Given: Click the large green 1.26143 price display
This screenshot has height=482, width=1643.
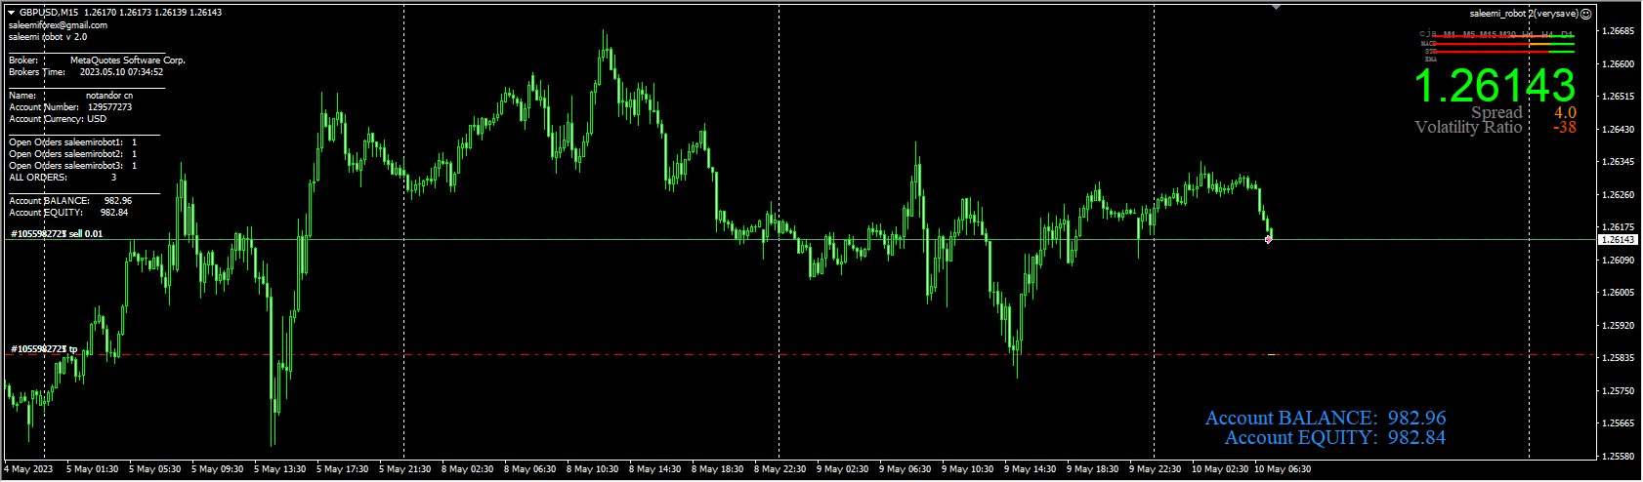Looking at the screenshot, I should pyautogui.click(x=1496, y=87).
